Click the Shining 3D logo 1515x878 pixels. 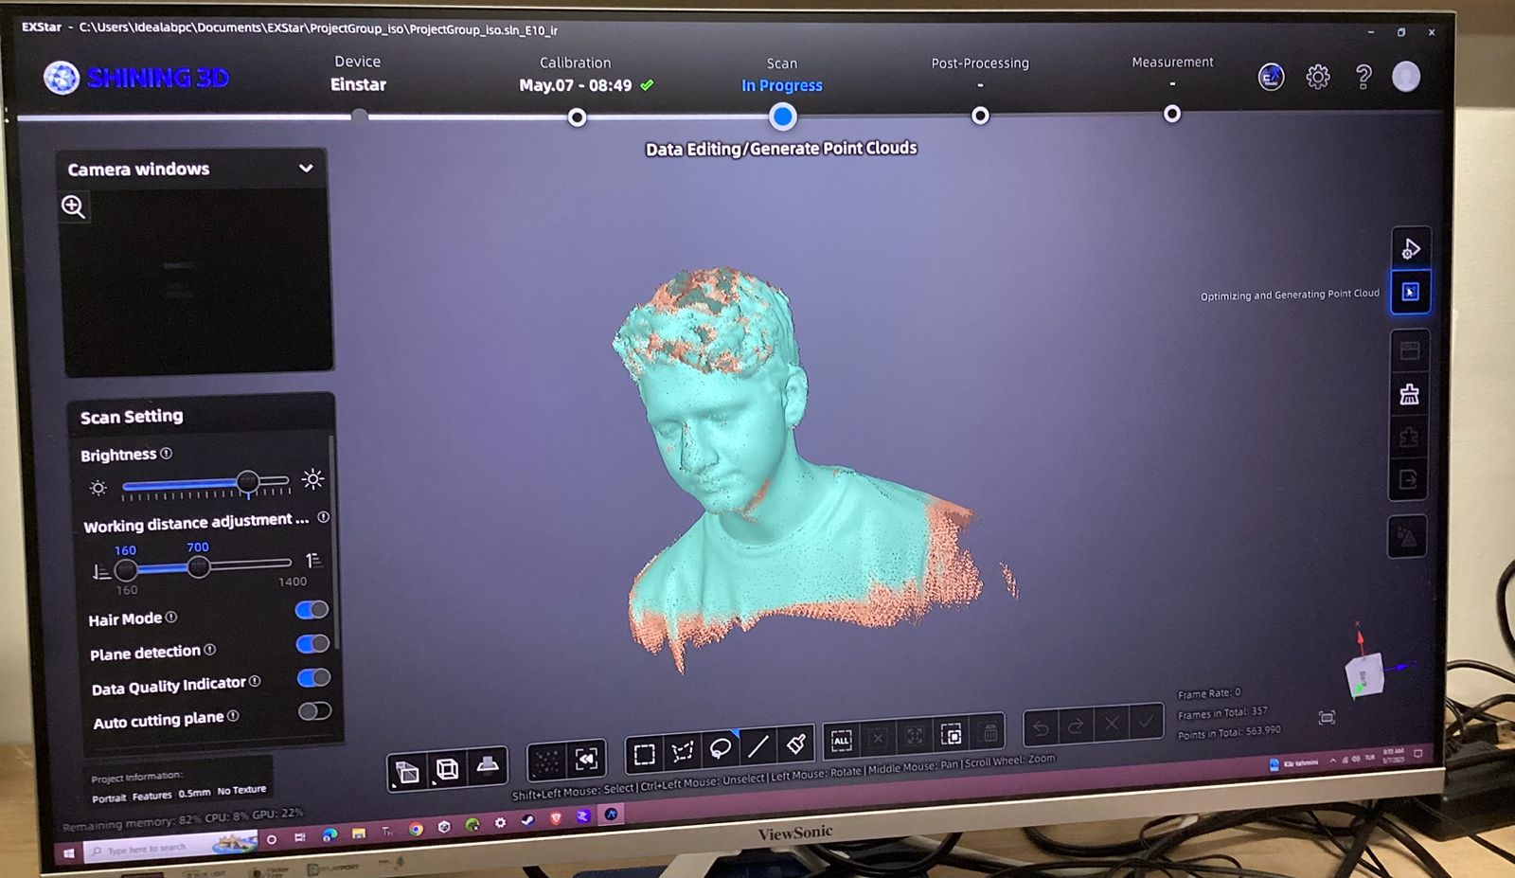tap(136, 77)
